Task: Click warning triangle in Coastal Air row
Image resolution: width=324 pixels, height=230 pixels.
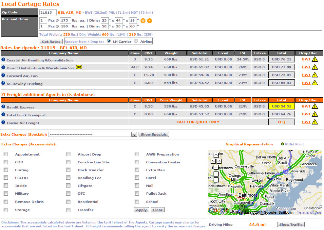Action: (x=315, y=59)
